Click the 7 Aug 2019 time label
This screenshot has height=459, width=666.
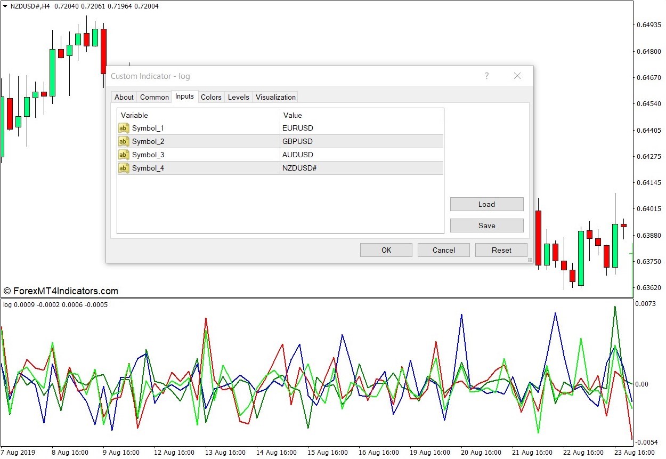18,453
